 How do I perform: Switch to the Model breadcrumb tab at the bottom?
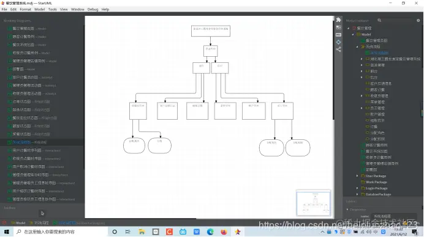point(18,223)
